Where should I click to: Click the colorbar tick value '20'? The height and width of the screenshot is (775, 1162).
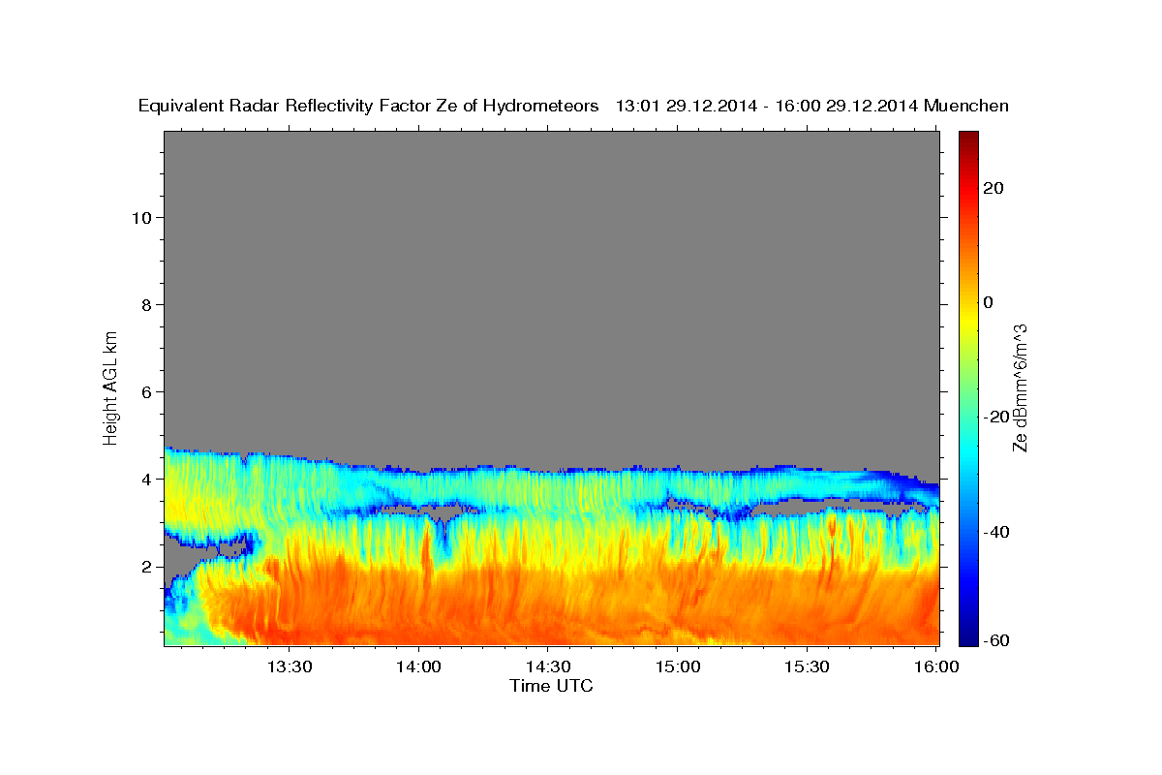[x=993, y=188]
